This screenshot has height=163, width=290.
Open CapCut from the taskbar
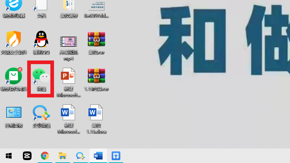(27, 156)
